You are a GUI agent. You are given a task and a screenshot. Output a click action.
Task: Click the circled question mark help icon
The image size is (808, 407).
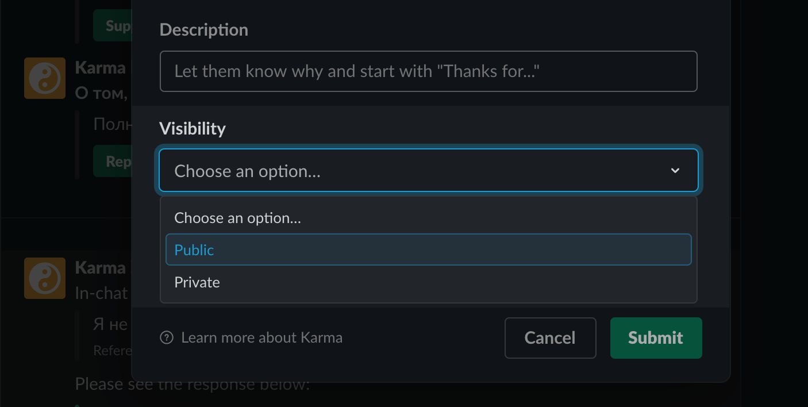(x=166, y=337)
